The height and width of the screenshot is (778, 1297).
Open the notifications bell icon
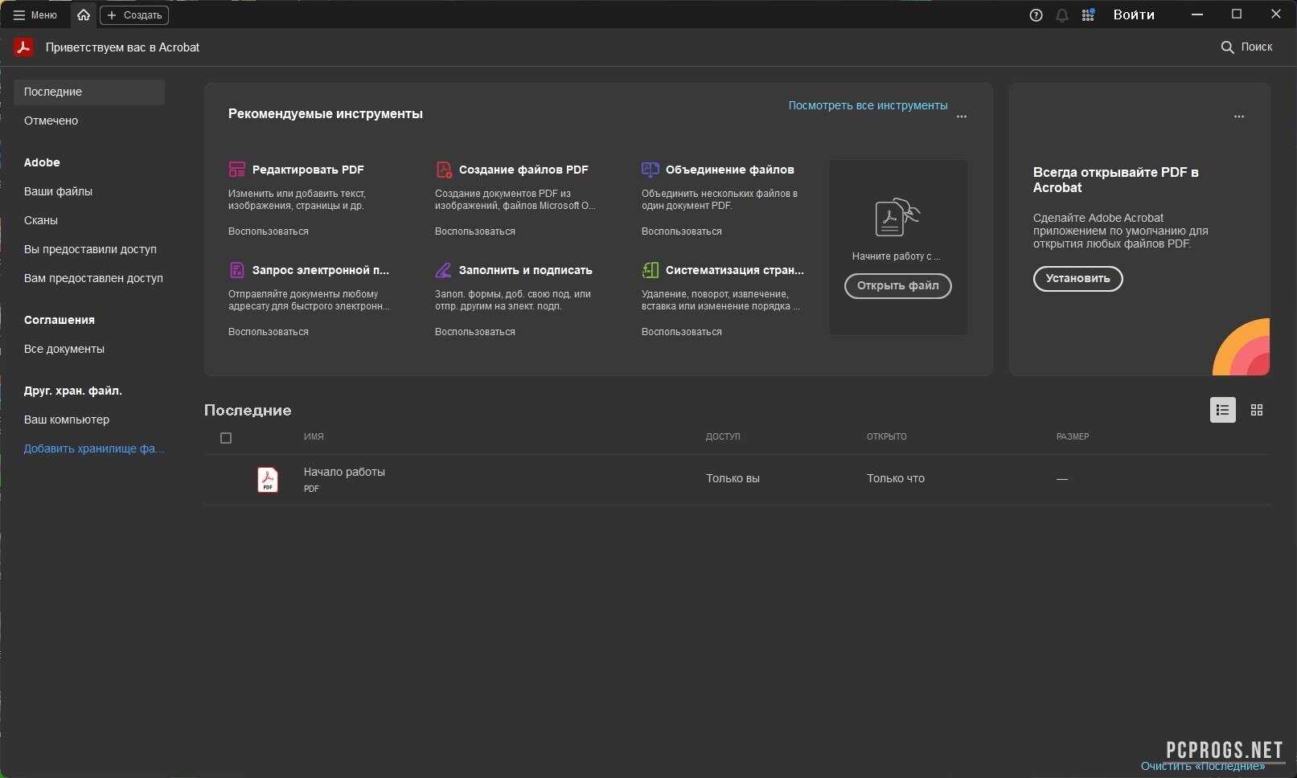1062,15
